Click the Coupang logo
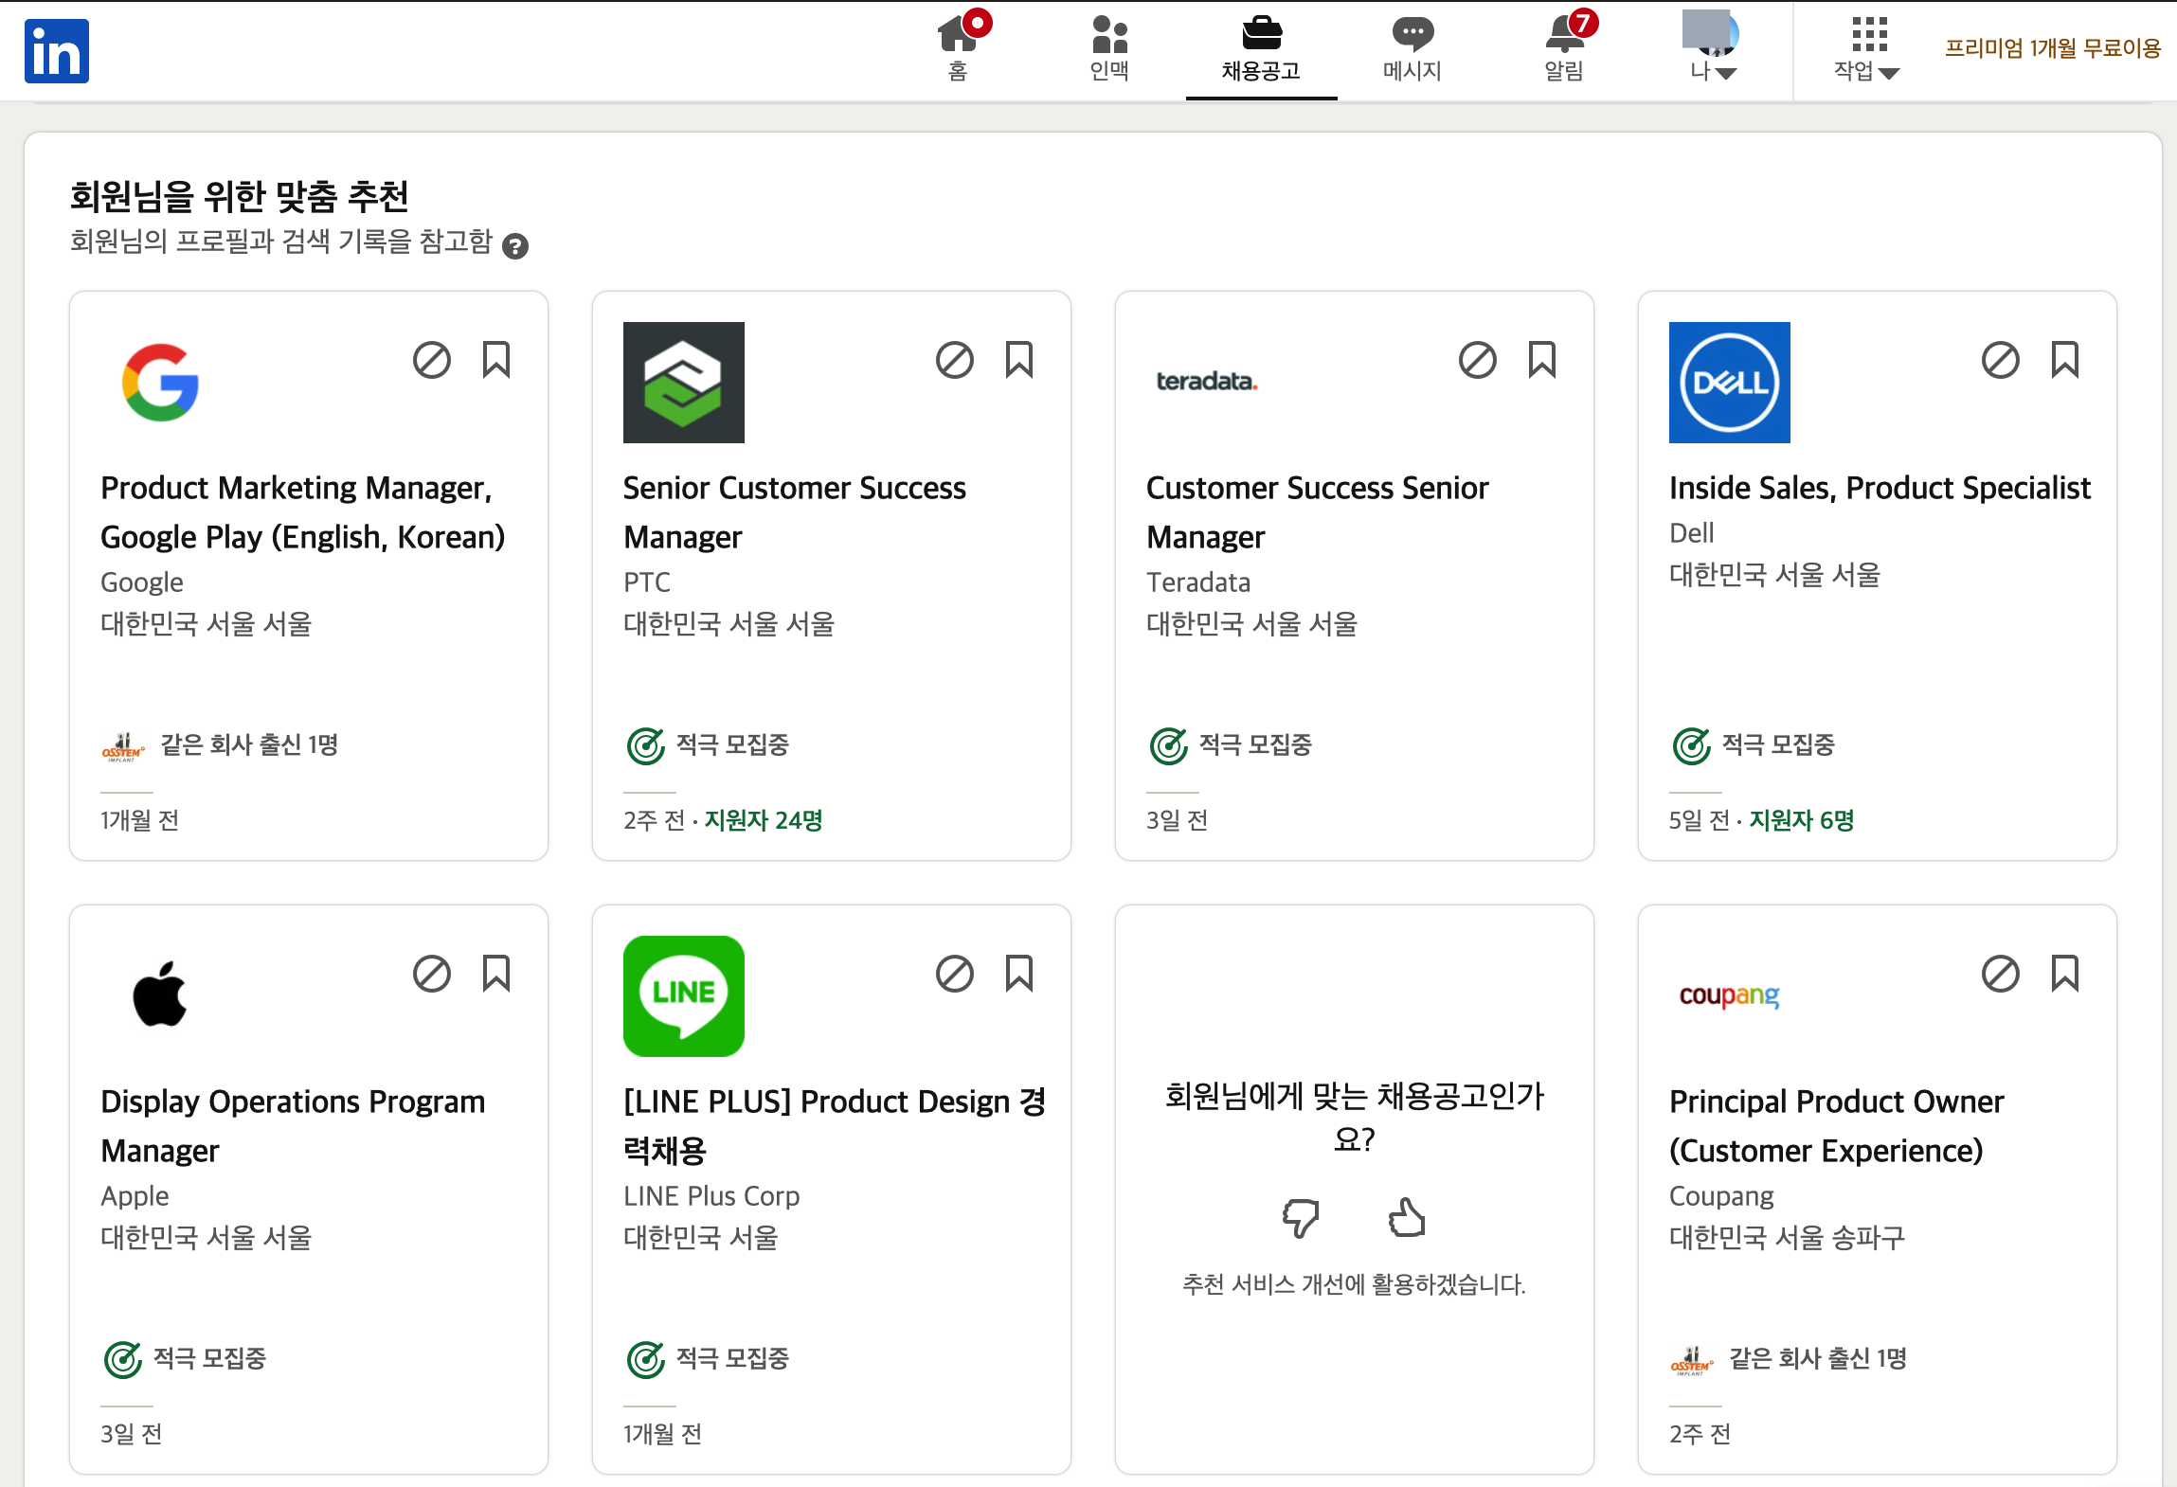2177x1487 pixels. [x=1730, y=995]
